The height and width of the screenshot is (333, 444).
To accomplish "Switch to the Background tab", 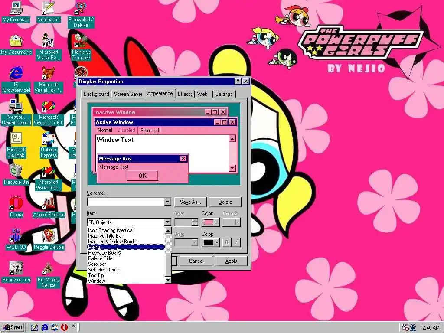I will coord(96,94).
